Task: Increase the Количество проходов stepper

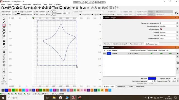Action: pyautogui.click(x=155, y=81)
